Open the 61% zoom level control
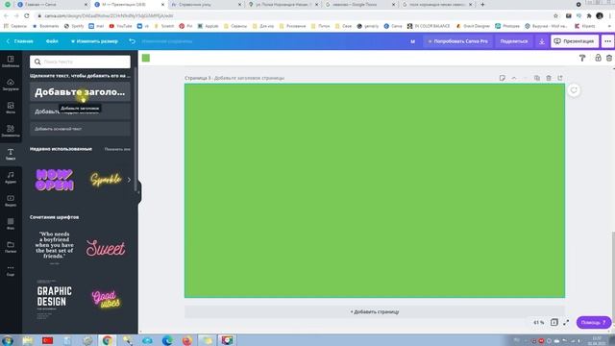This screenshot has width=615, height=346. click(538, 323)
